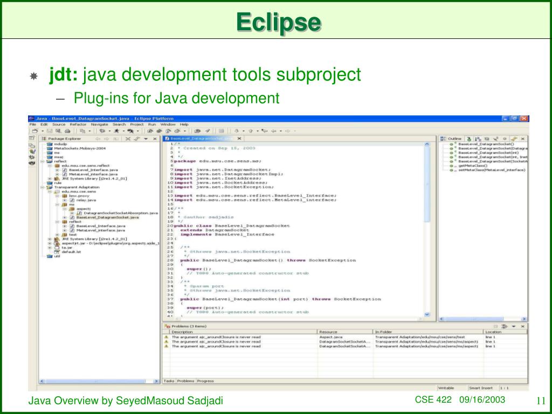Viewport: 552px width, 414px height.
Task: Expand the test package node
Action: [57, 235]
